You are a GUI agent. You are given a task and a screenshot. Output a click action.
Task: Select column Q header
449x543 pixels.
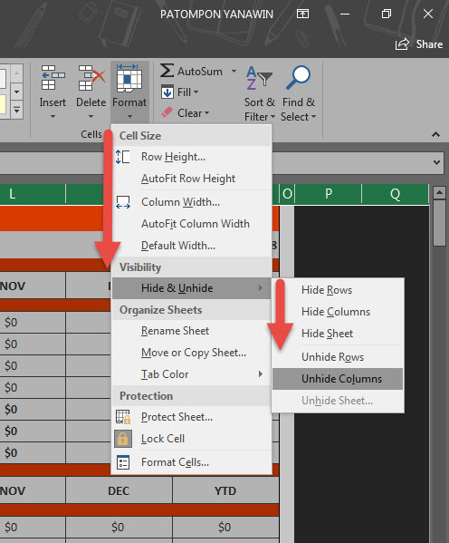395,194
